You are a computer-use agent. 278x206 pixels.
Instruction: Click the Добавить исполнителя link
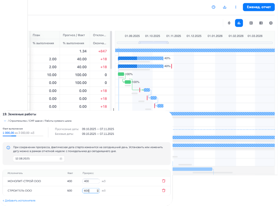pyautogui.click(x=19, y=200)
